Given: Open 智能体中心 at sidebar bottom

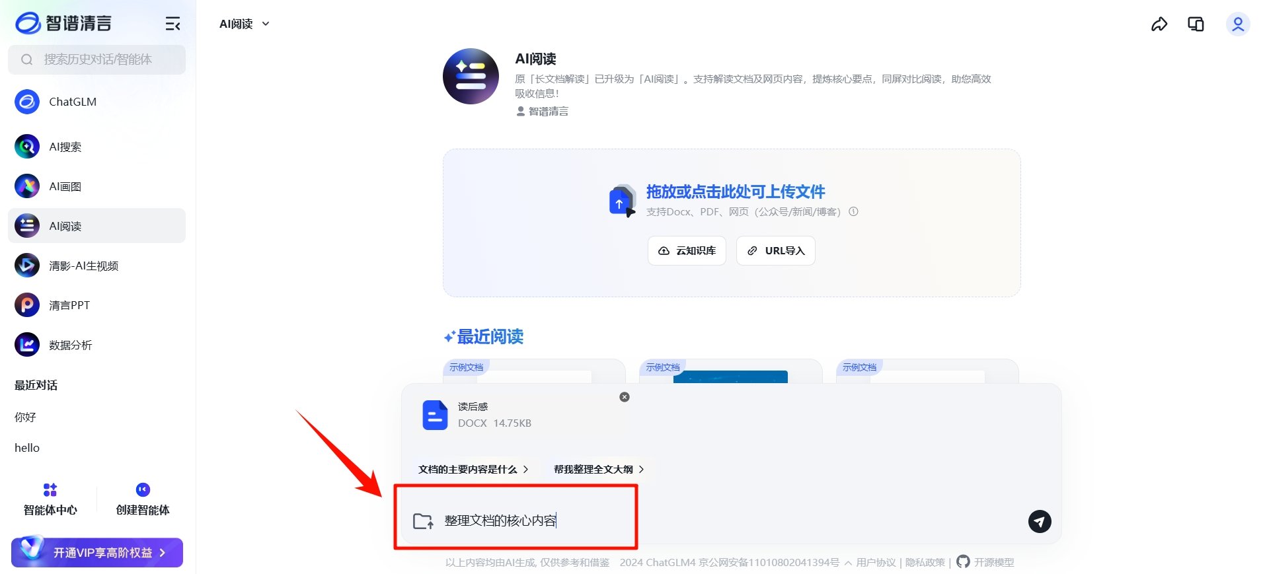Looking at the screenshot, I should pos(50,499).
